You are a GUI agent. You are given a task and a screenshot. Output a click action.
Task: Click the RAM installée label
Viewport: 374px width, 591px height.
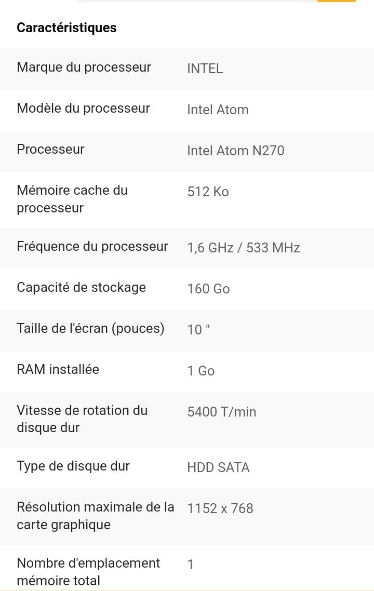tap(58, 369)
